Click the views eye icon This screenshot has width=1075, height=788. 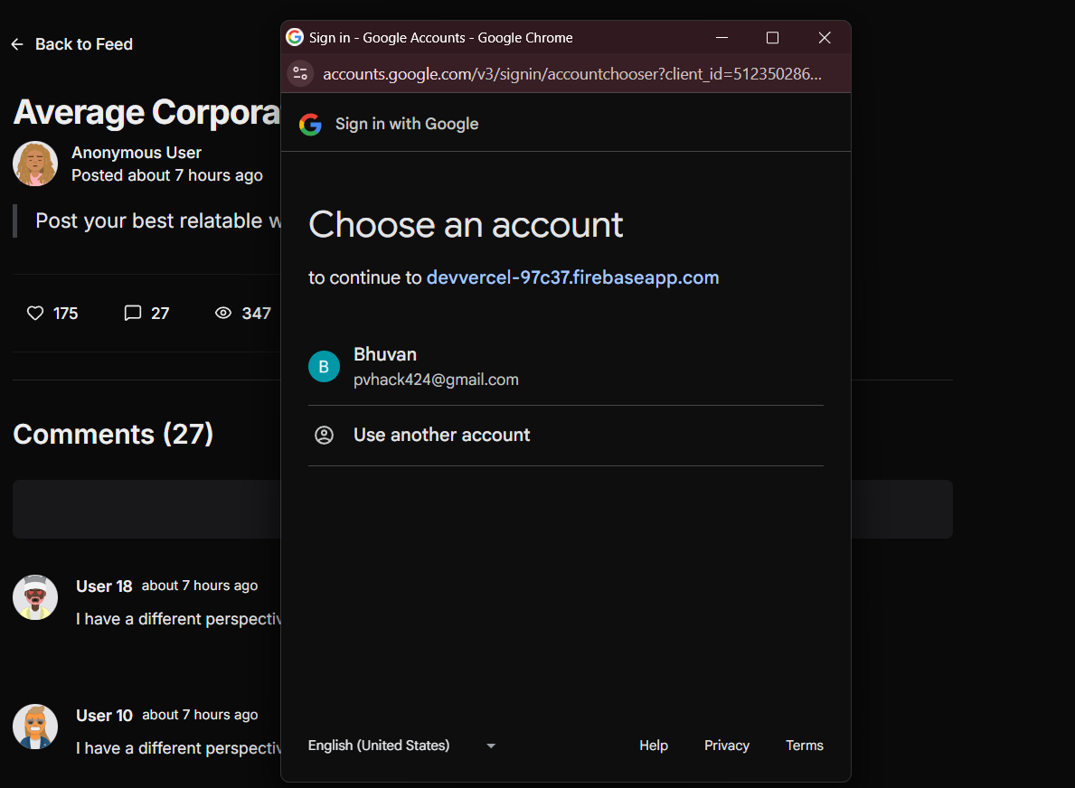[x=222, y=314]
